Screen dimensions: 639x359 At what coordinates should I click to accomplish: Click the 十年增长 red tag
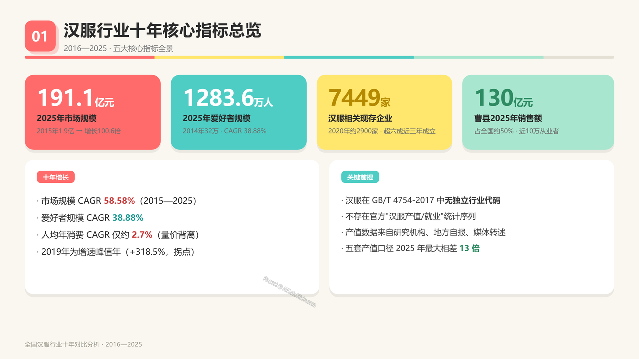(x=56, y=177)
